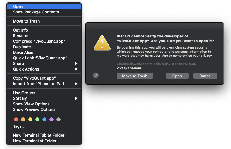Viewport: 231px width, 149px height.
Task: Click the Move to Trash dialog button
Action: click(135, 76)
